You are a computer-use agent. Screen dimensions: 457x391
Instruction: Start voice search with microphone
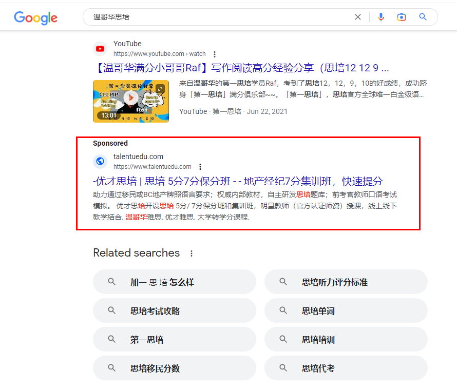click(380, 17)
